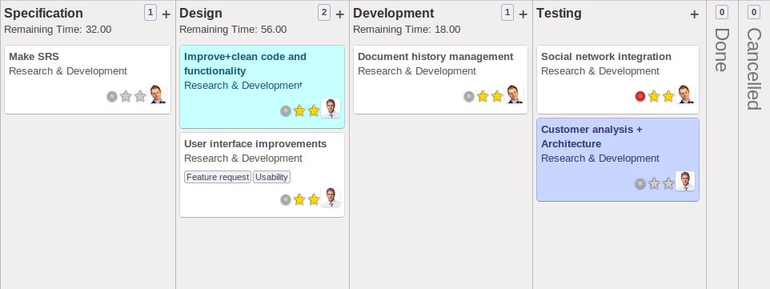
Task: Click second star on Document history management
Action: [497, 96]
